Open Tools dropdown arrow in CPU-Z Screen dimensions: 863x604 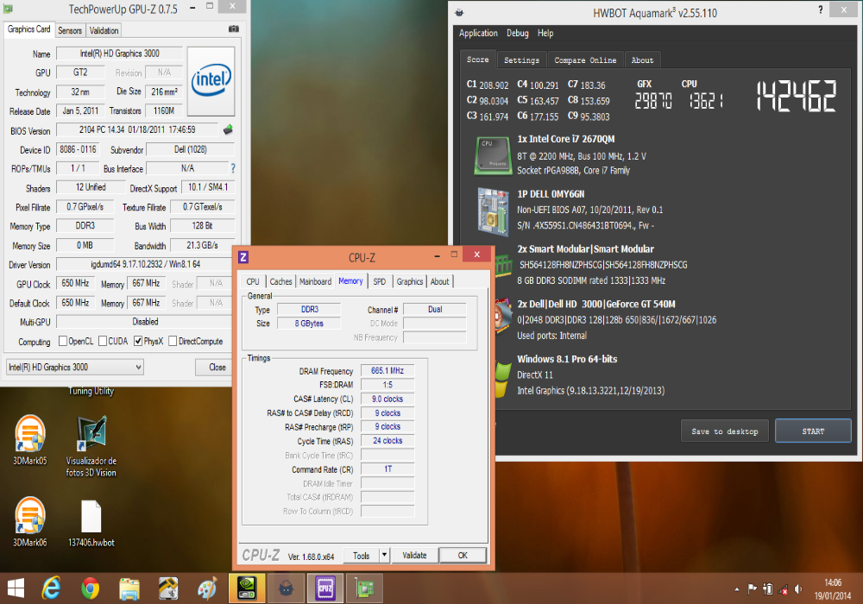point(384,555)
